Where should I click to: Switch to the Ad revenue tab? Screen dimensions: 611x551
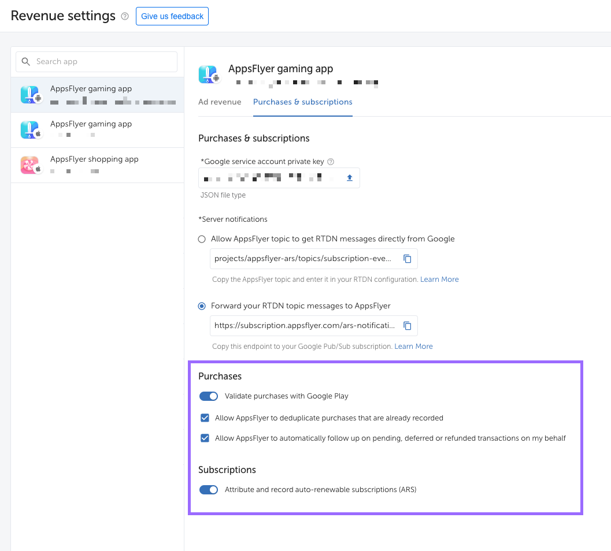click(x=220, y=102)
